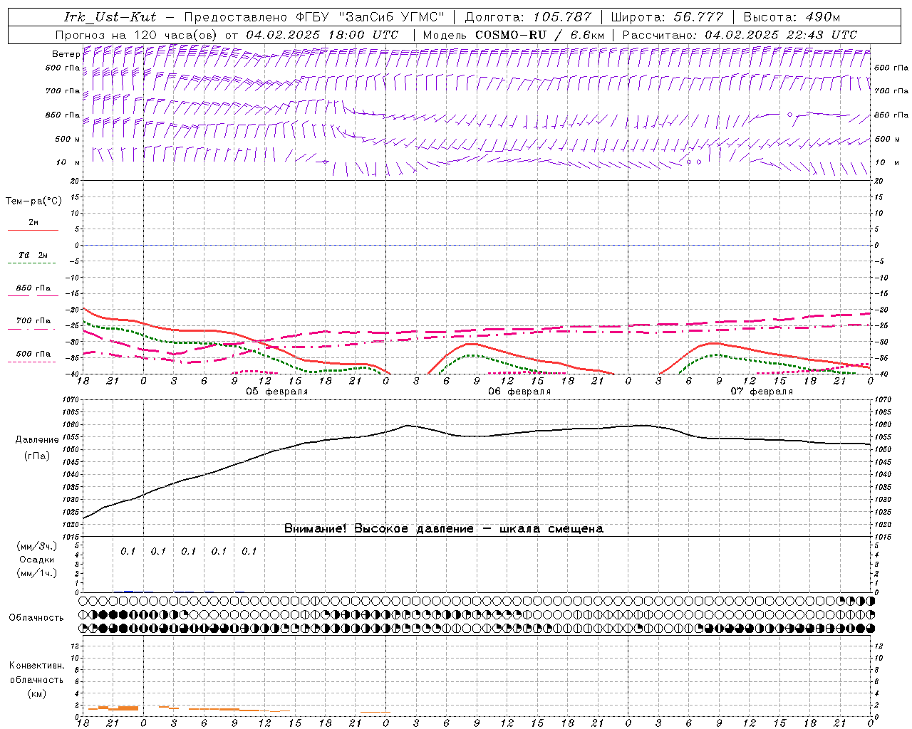The image size is (912, 729).
Task: Click the 06 февраля date label
Action: point(519,392)
